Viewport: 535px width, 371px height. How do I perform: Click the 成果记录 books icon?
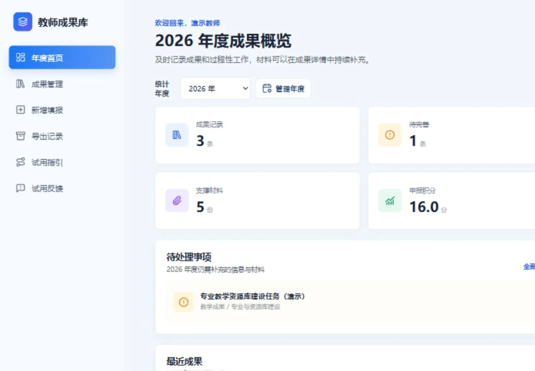(177, 135)
